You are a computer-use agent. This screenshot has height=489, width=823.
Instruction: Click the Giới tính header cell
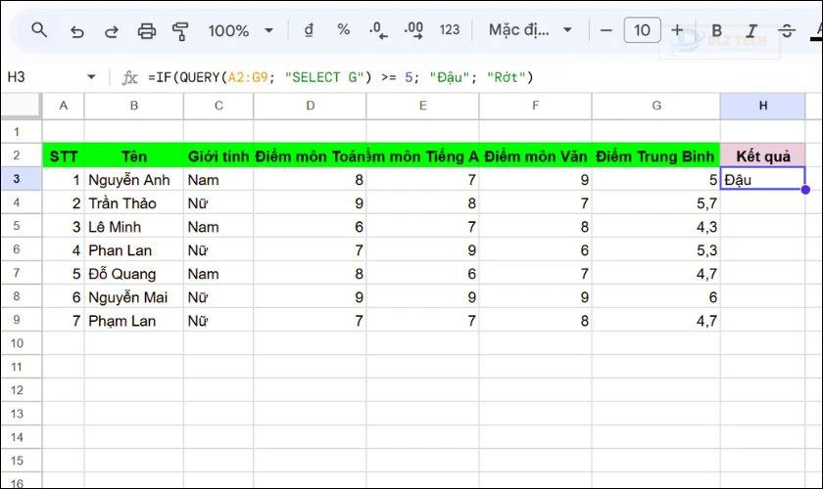(x=218, y=156)
